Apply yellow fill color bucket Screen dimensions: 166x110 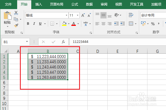(x=64, y=24)
